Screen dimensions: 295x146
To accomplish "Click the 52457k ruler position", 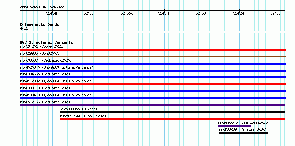I will pyautogui.click(x=164, y=13).
